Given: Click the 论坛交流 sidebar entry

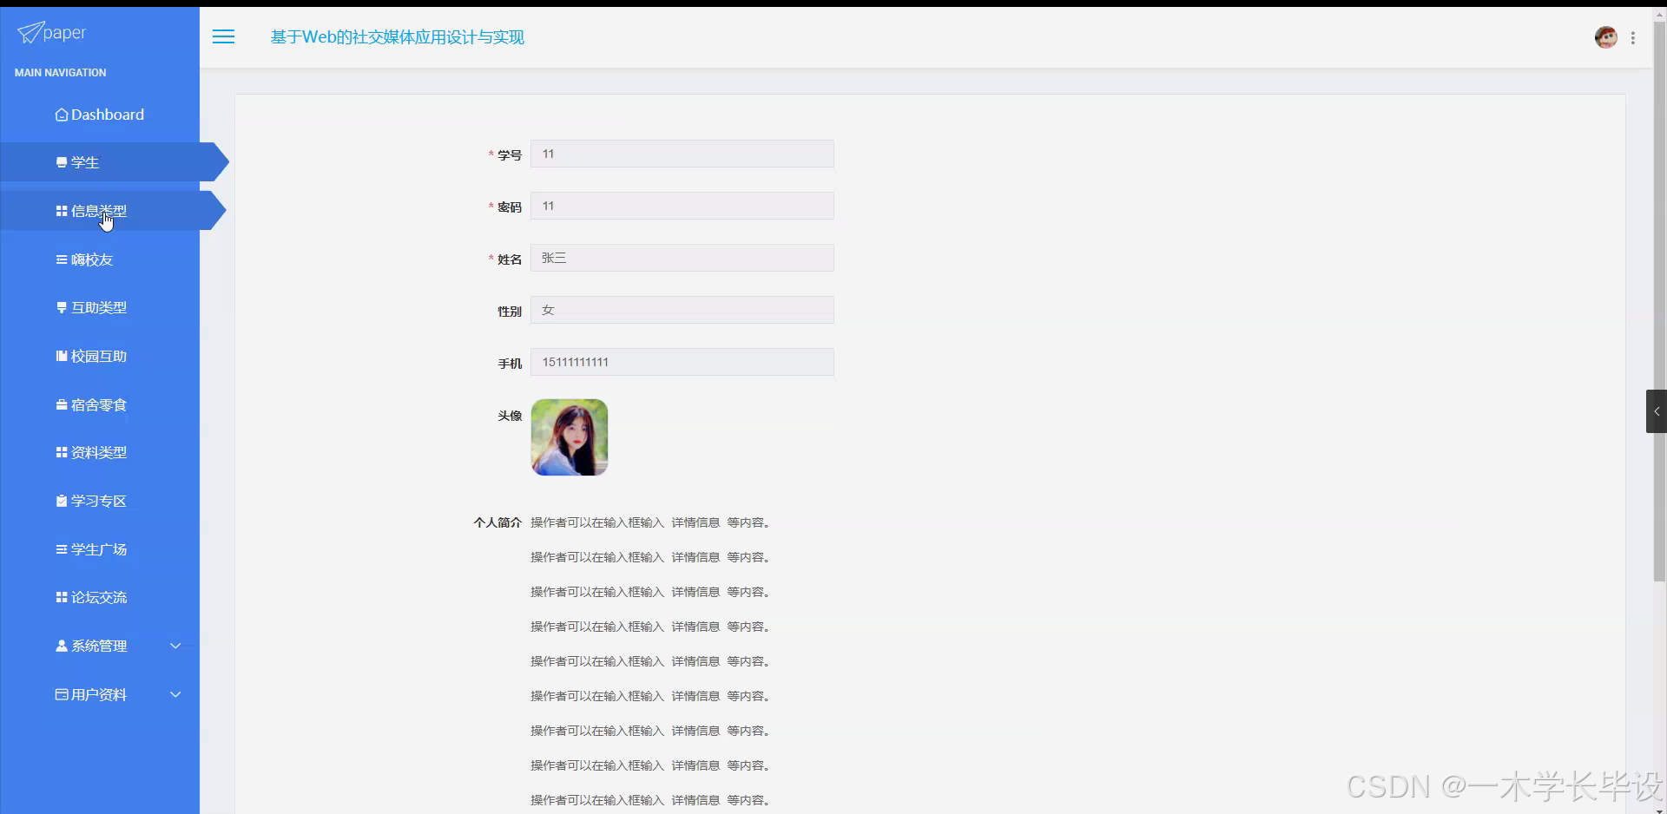Looking at the screenshot, I should [98, 597].
